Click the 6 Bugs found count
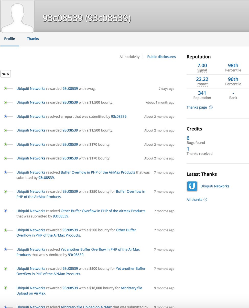This screenshot has height=308, width=249. [188, 138]
